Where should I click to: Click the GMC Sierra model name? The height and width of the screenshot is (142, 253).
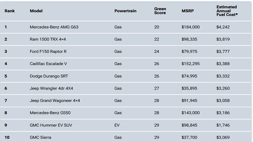click(x=40, y=137)
